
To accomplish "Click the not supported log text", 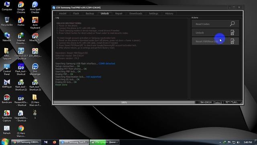I will tap(94, 77).
